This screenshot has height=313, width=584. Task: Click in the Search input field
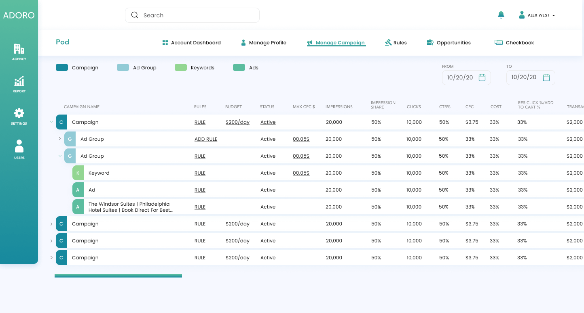[x=192, y=15]
